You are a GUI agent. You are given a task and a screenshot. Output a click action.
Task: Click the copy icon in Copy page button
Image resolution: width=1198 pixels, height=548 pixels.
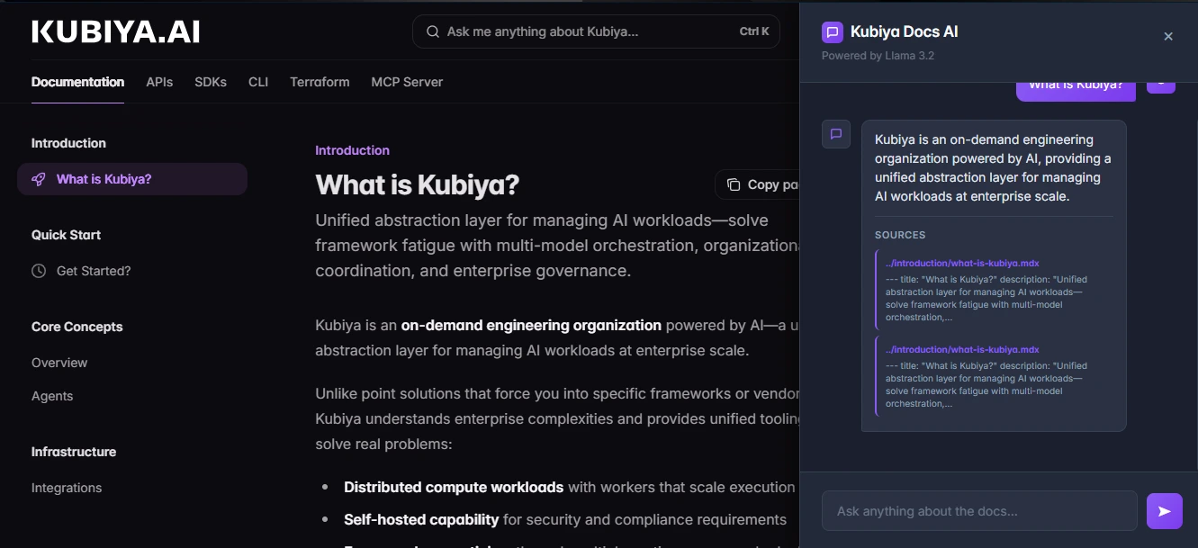click(x=734, y=184)
